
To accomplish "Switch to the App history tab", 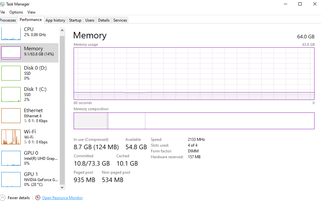I will pos(56,20).
